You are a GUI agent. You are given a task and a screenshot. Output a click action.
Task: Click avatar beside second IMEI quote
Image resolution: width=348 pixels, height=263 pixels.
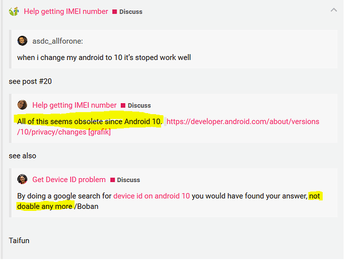[x=23, y=105]
